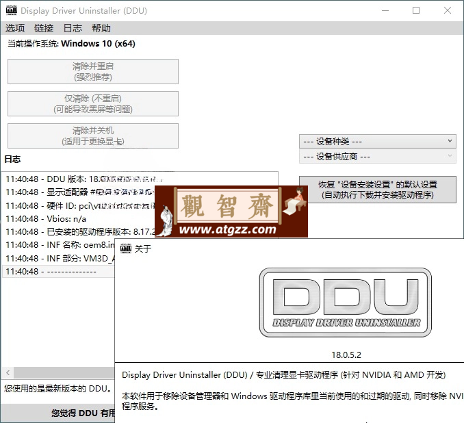Expand the 设备供应商 dropdown

378,156
